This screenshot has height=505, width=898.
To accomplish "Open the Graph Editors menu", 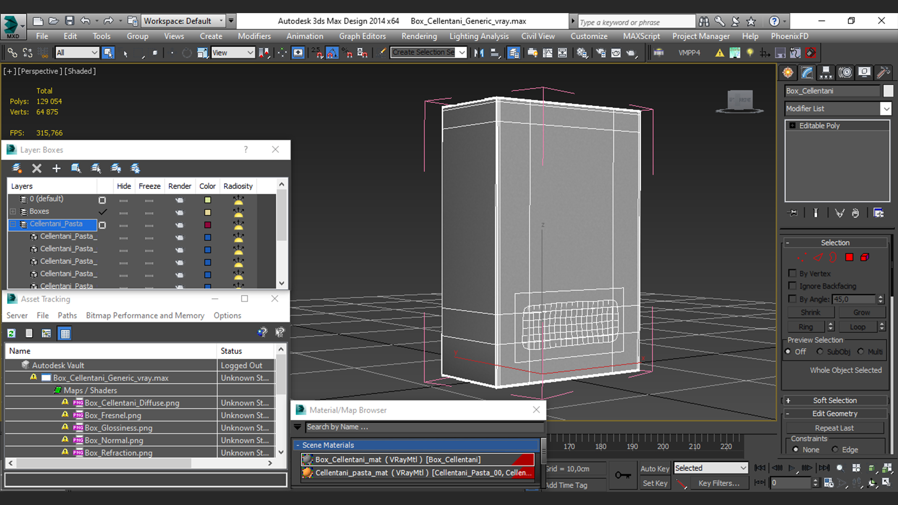I will coord(362,36).
